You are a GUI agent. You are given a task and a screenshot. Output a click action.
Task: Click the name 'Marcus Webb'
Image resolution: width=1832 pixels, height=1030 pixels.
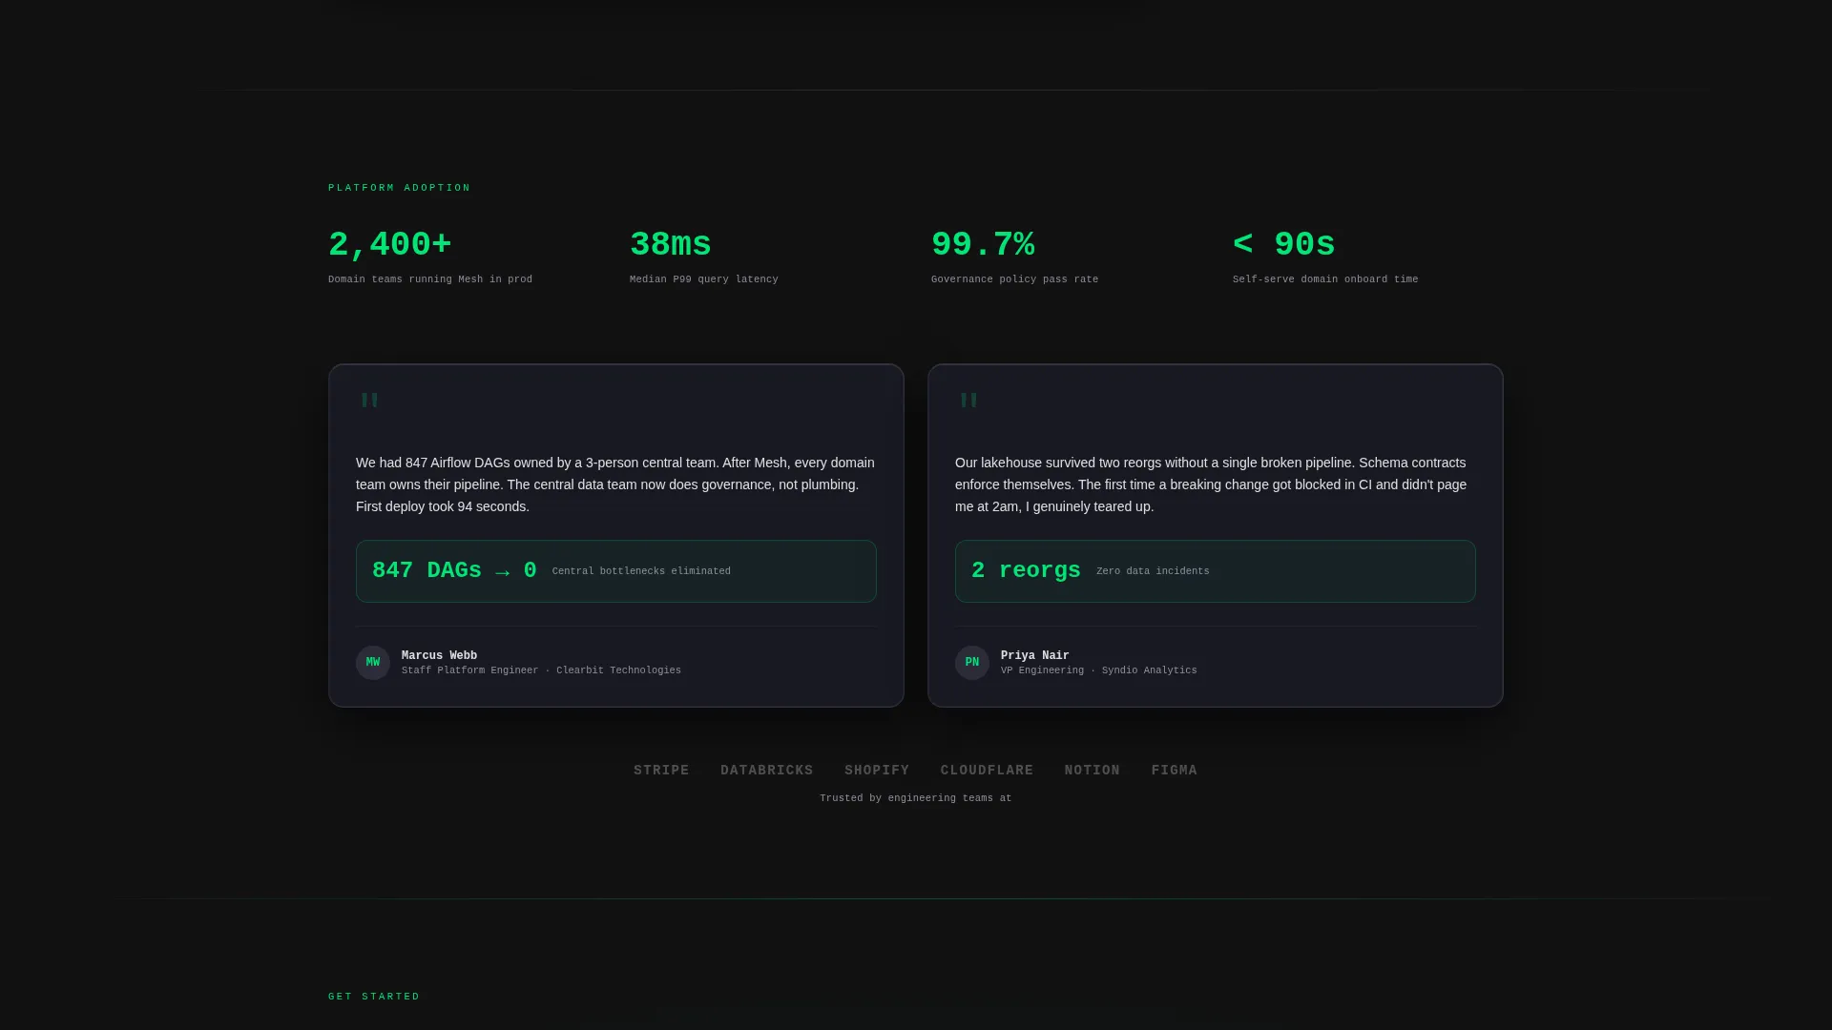tap(439, 656)
